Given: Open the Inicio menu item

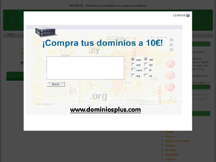Looking at the screenshot, I should click(11, 34).
